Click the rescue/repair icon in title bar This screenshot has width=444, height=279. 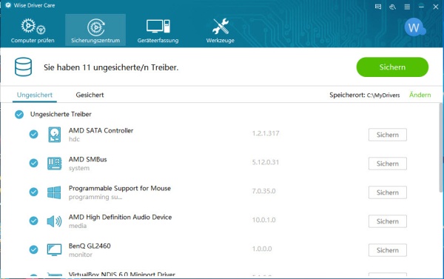tap(392, 7)
